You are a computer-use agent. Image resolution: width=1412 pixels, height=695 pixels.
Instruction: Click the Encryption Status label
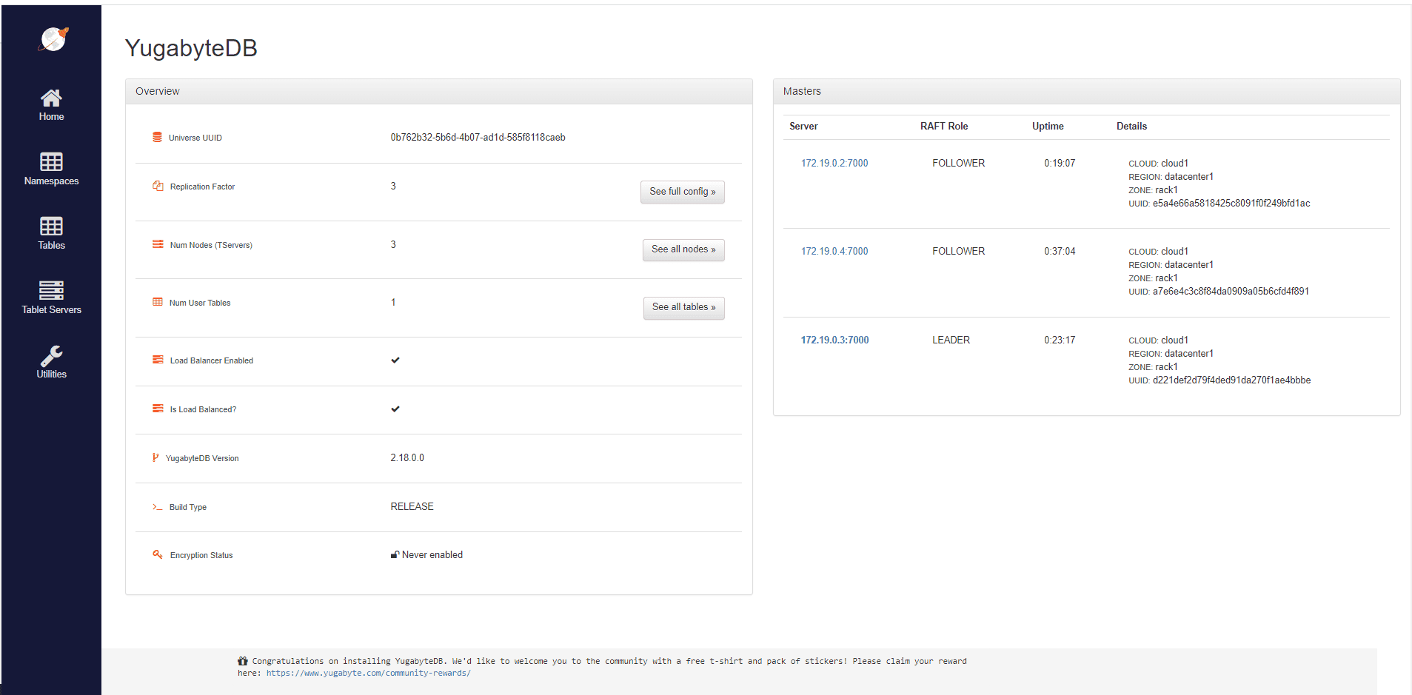tap(201, 555)
